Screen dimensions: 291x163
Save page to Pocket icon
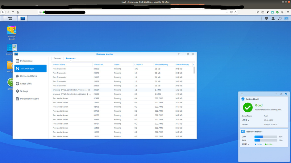pos(231,12)
